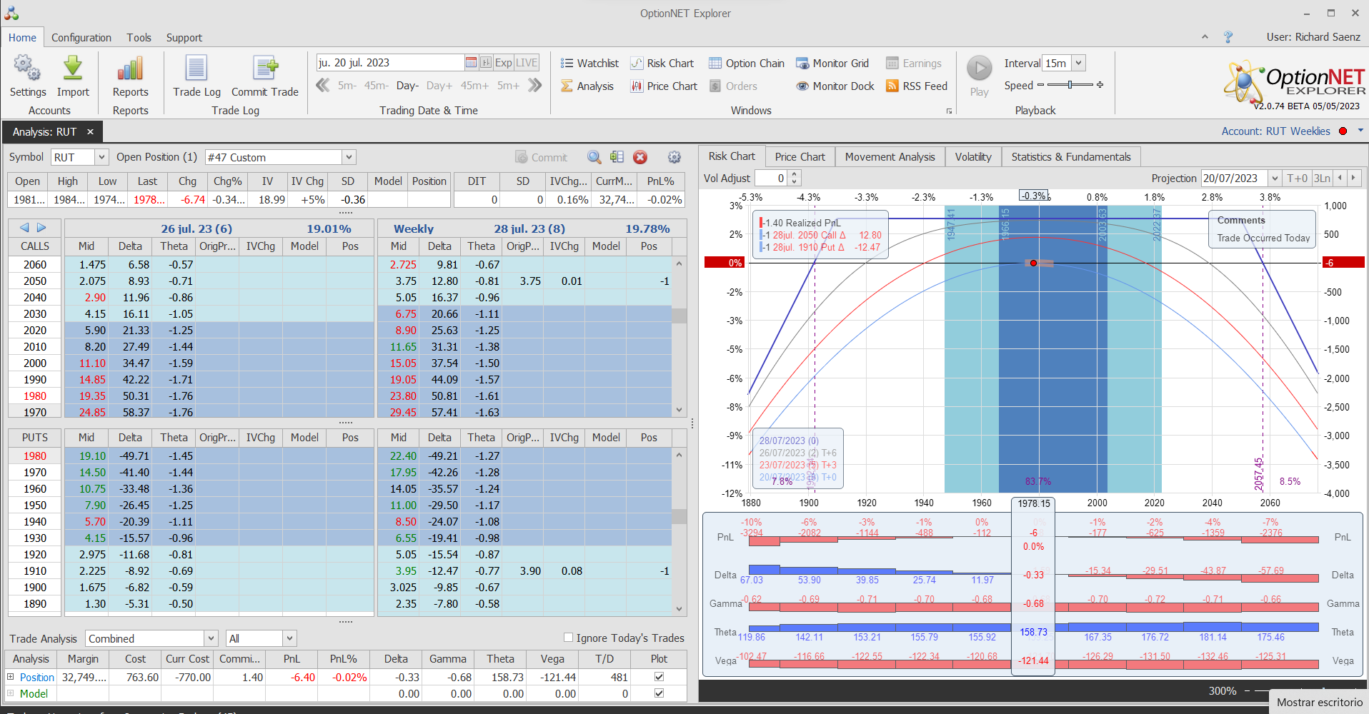Click the T+0 projection button
The image size is (1369, 714).
tap(1297, 178)
